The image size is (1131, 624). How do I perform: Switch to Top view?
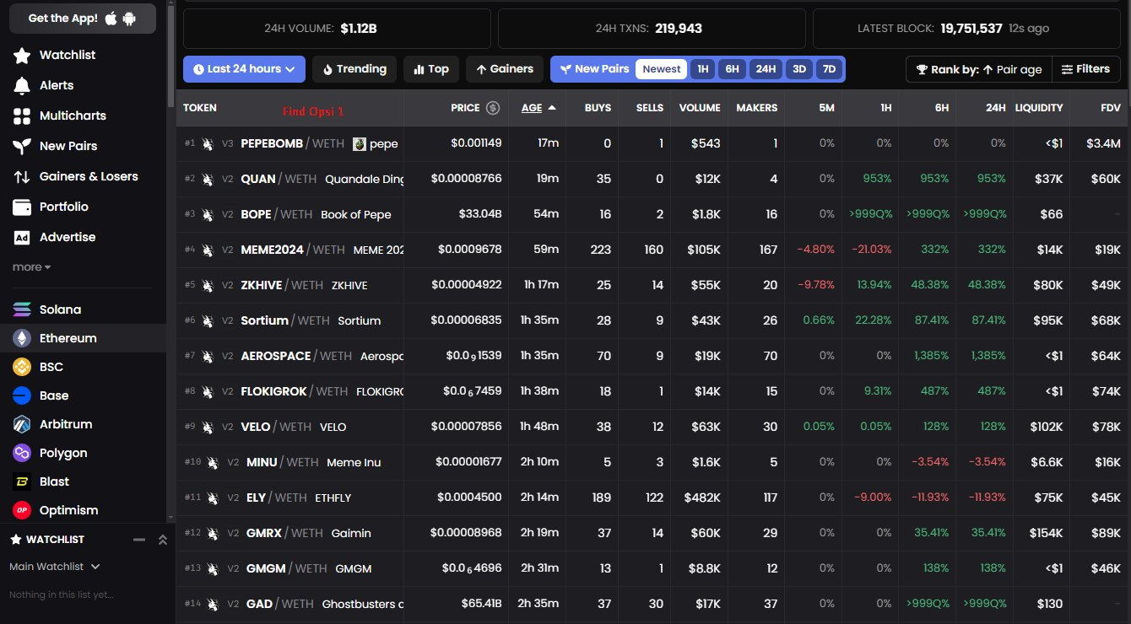[x=430, y=69]
